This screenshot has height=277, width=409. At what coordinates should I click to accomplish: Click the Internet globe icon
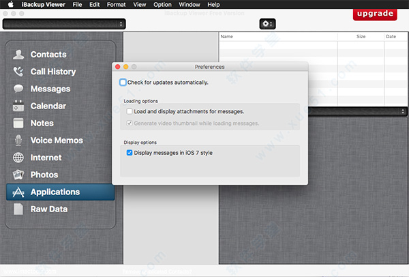(x=18, y=158)
